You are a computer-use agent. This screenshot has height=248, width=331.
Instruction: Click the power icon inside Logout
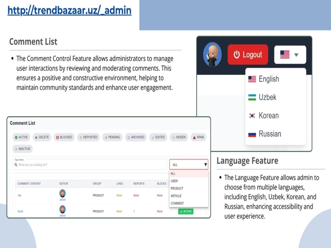pos(237,55)
